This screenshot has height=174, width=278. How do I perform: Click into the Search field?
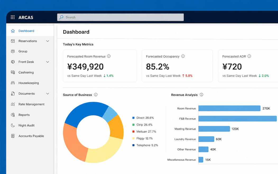coord(121,17)
